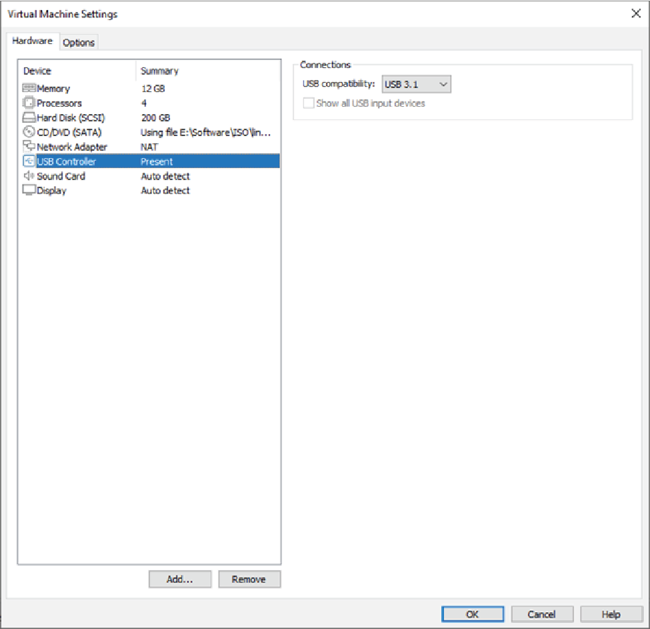The image size is (650, 629).
Task: Click the Memory device icon
Action: (x=29, y=89)
